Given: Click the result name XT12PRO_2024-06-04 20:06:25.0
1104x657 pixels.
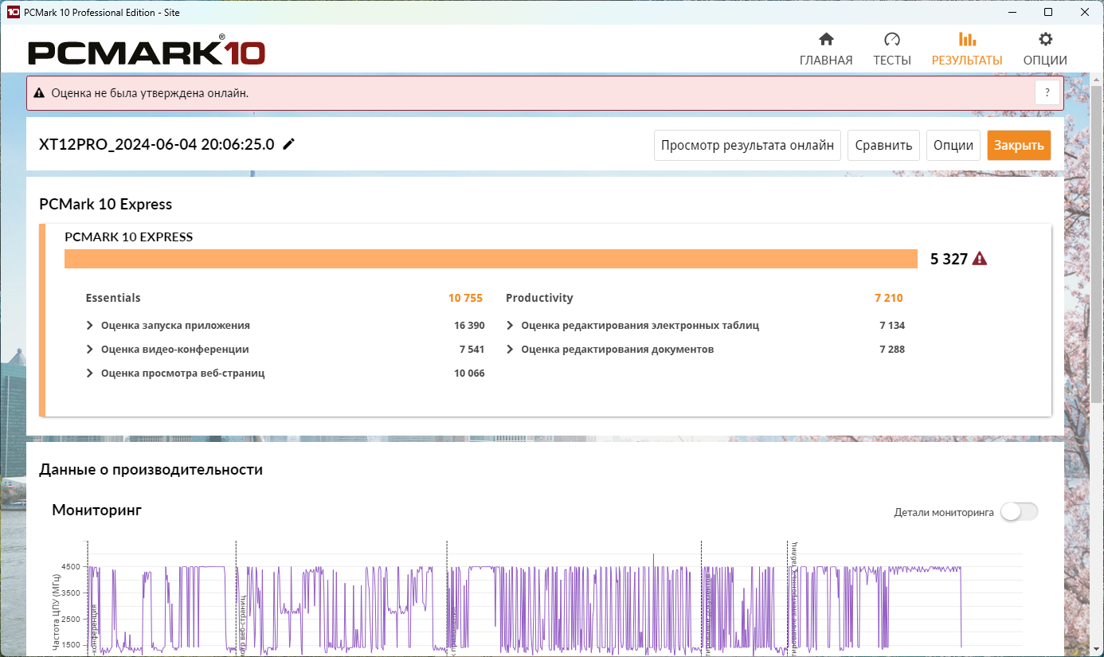Looking at the screenshot, I should (x=157, y=144).
